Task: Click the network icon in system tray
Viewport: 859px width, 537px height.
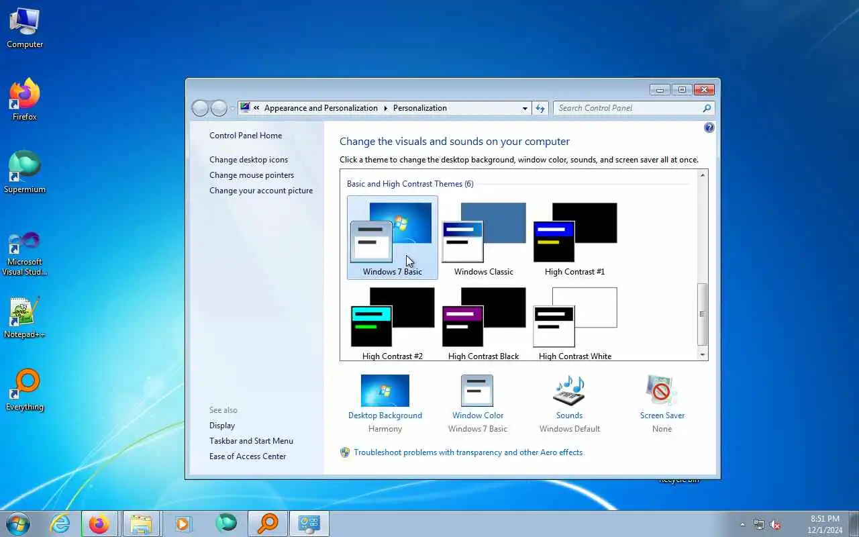Action: [x=759, y=524]
